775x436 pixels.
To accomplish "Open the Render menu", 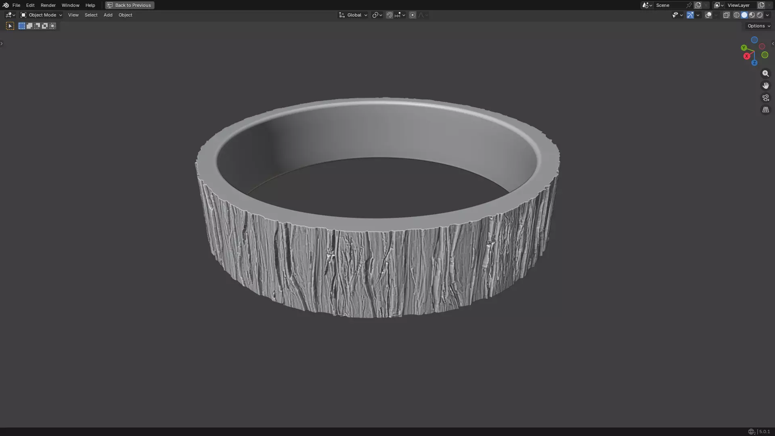I will click(x=48, y=5).
